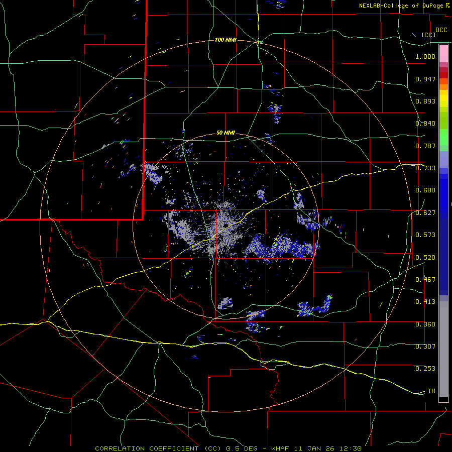Click the 50 NMI range ring label
The height and width of the screenshot is (452, 452).
225,133
